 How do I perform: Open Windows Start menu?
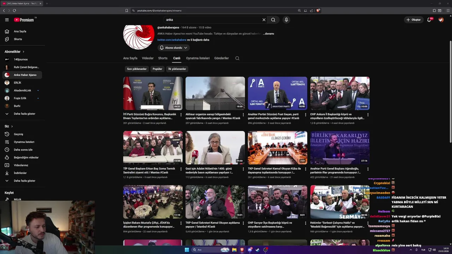pyautogui.click(x=187, y=250)
